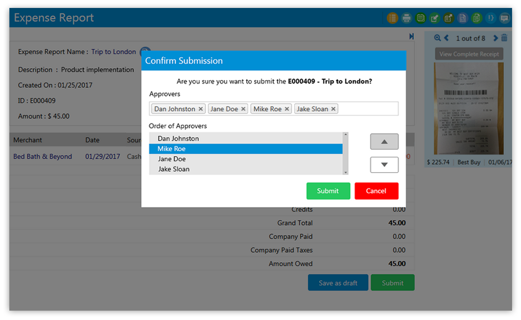This screenshot has height=320, width=521.
Task: Go to the previous receipt arrow
Action: click(x=447, y=38)
